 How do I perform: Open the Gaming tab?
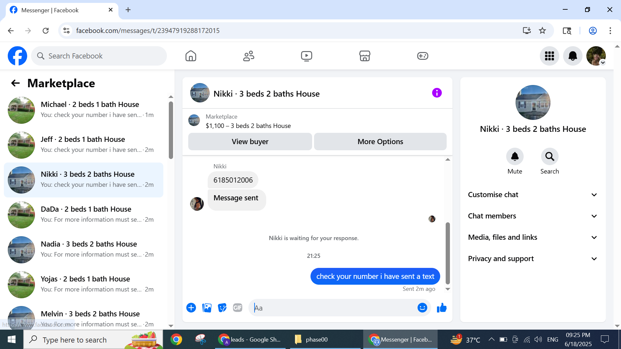point(422,56)
